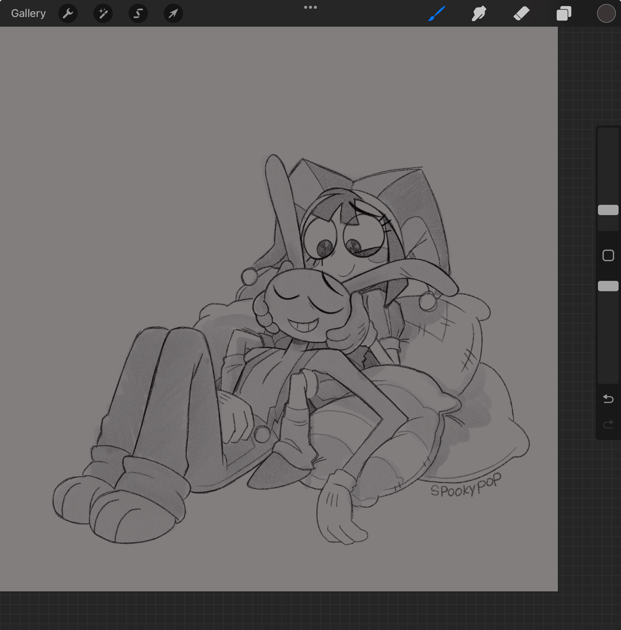This screenshot has height=630, width=621.
Task: Undo the last stroke
Action: [608, 398]
